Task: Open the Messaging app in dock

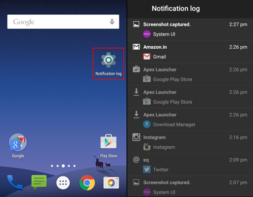Action: (x=39, y=182)
